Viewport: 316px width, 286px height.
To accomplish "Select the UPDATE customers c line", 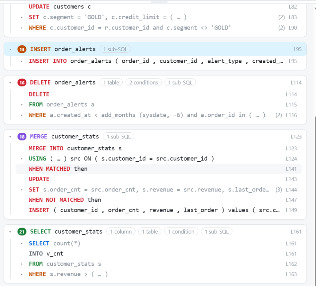I will coord(158,7).
